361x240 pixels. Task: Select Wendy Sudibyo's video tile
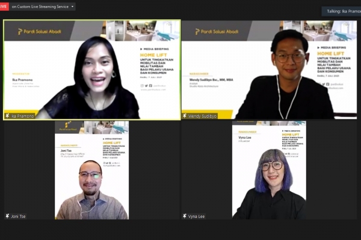pyautogui.click(x=270, y=70)
